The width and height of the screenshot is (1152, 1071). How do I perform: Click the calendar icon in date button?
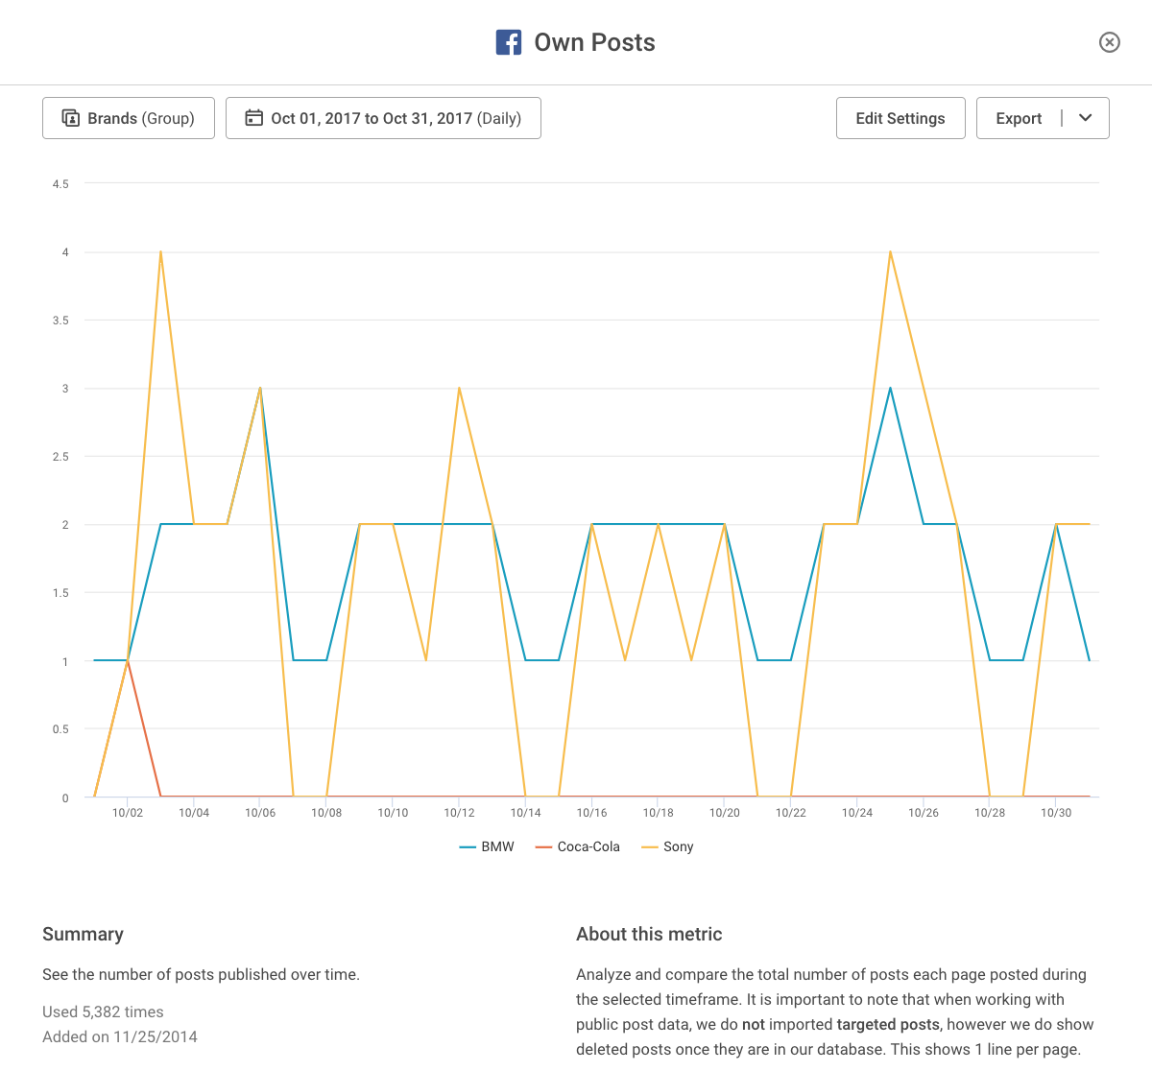(x=253, y=118)
